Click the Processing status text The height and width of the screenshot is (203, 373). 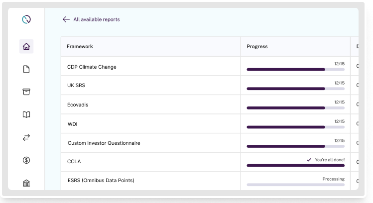coord(334,179)
